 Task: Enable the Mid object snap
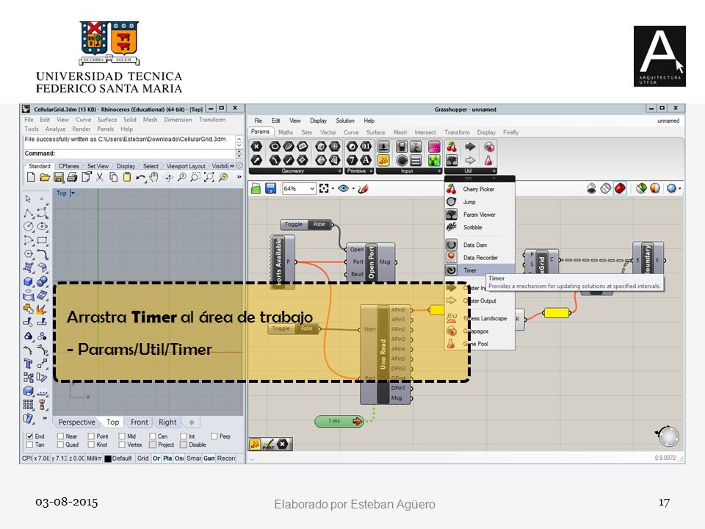(122, 436)
